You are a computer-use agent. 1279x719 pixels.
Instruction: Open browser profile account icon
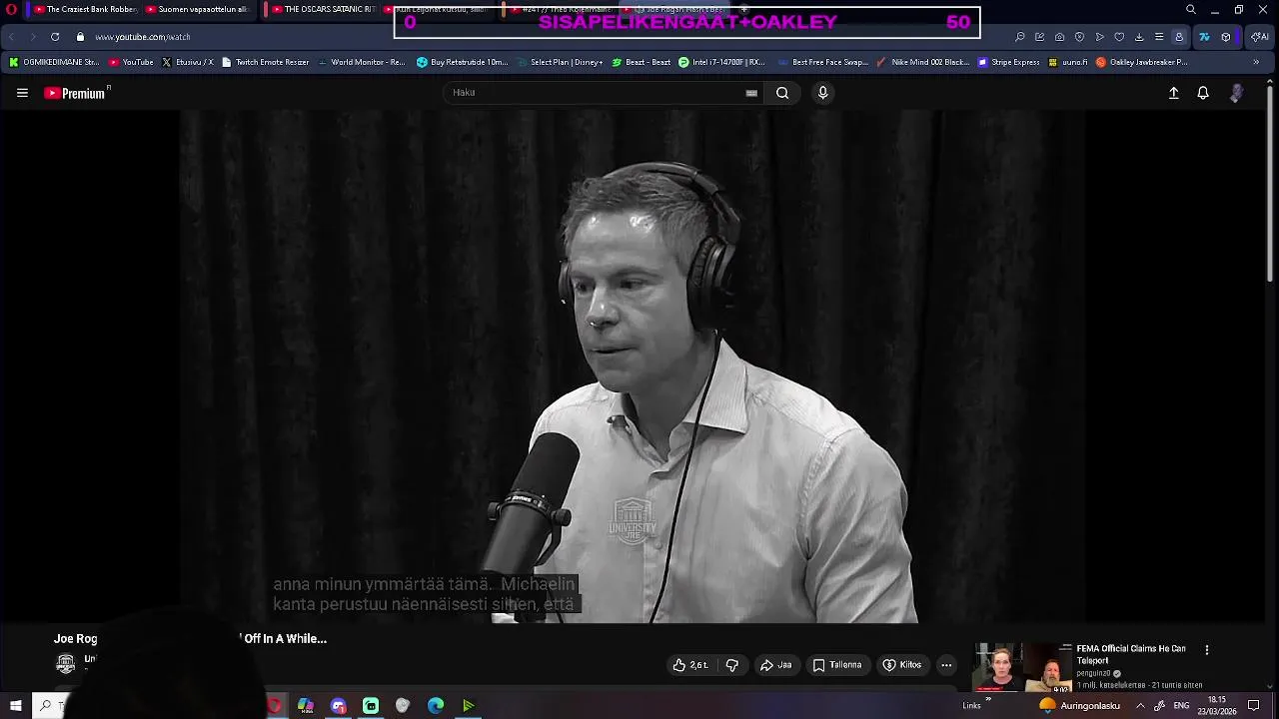coord(1179,37)
